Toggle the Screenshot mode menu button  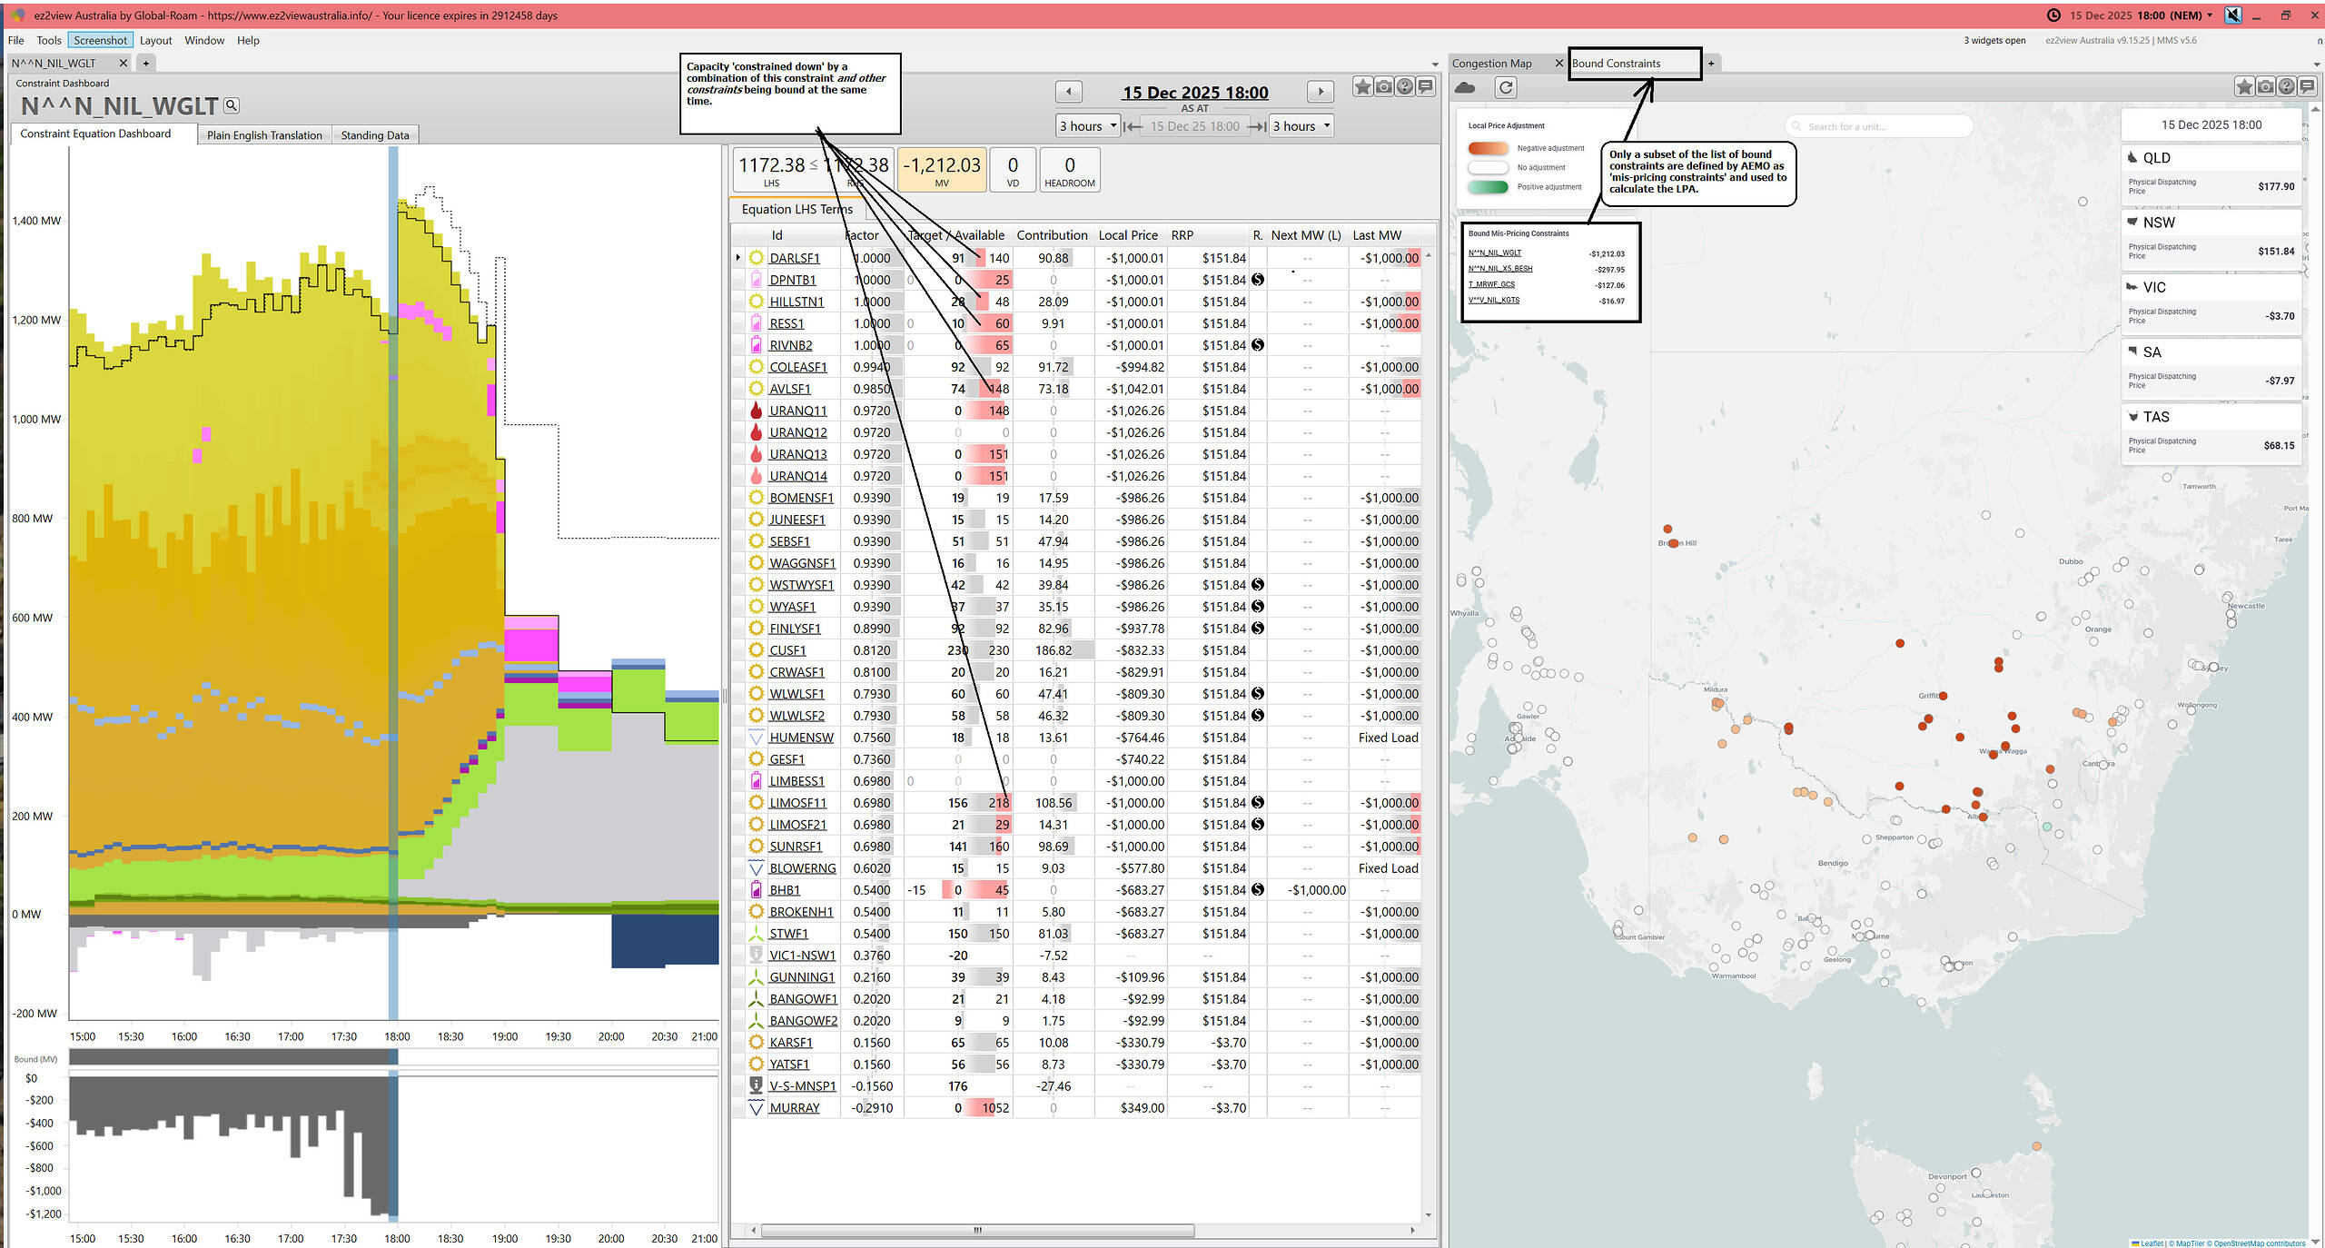click(100, 40)
